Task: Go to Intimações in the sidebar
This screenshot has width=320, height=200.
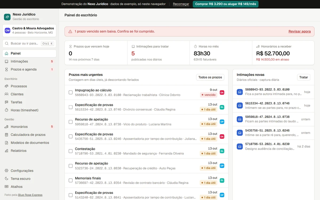Action: 29,61
